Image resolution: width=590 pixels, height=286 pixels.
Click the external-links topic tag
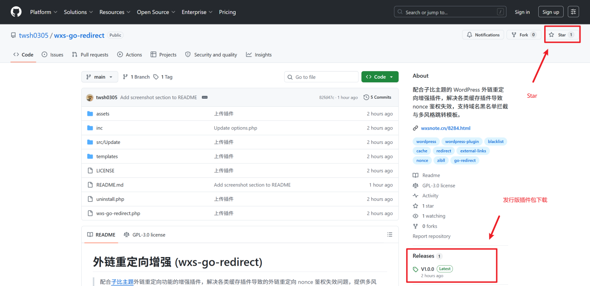(473, 151)
